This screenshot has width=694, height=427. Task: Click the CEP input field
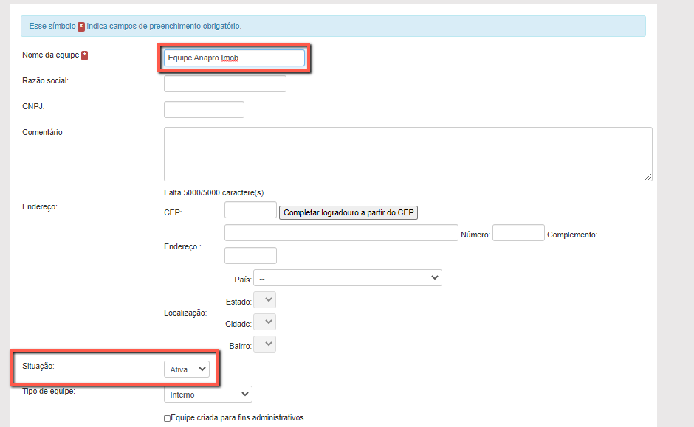[250, 211]
